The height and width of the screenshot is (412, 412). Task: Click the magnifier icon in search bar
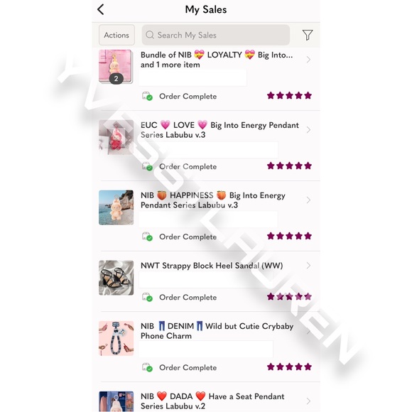pos(149,35)
